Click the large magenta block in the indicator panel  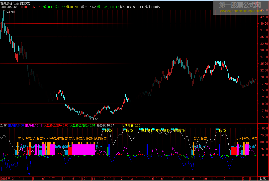tap(84, 150)
